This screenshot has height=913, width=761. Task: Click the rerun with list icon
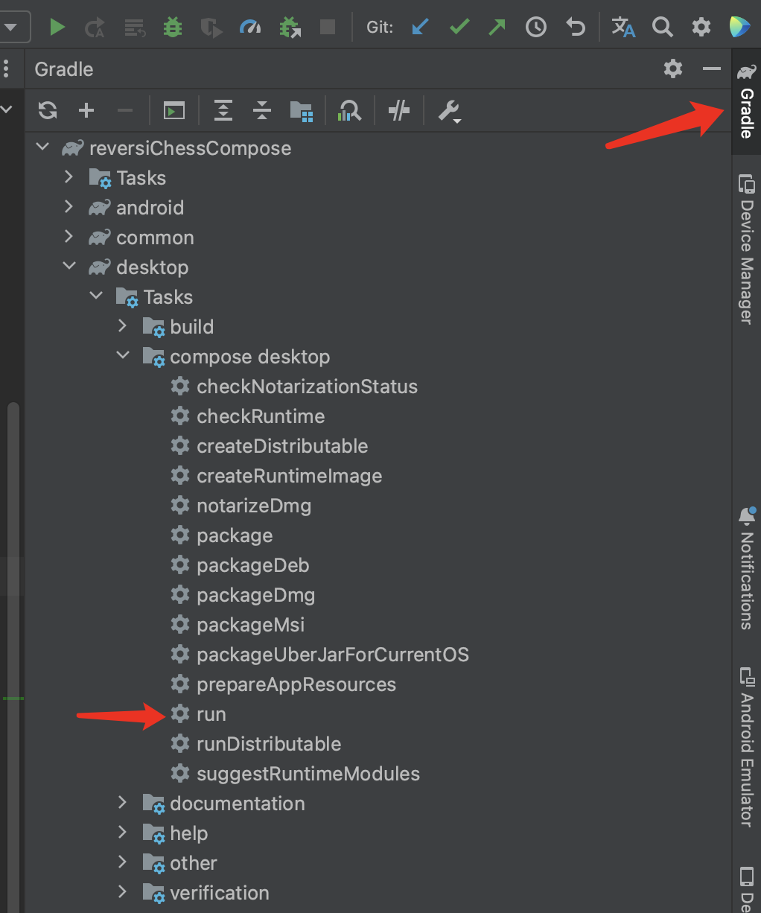[135, 28]
